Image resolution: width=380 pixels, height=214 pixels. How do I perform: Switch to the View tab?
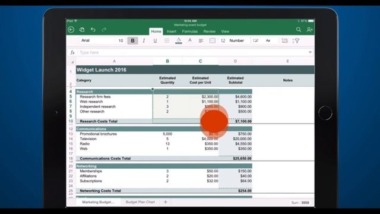[x=225, y=32]
